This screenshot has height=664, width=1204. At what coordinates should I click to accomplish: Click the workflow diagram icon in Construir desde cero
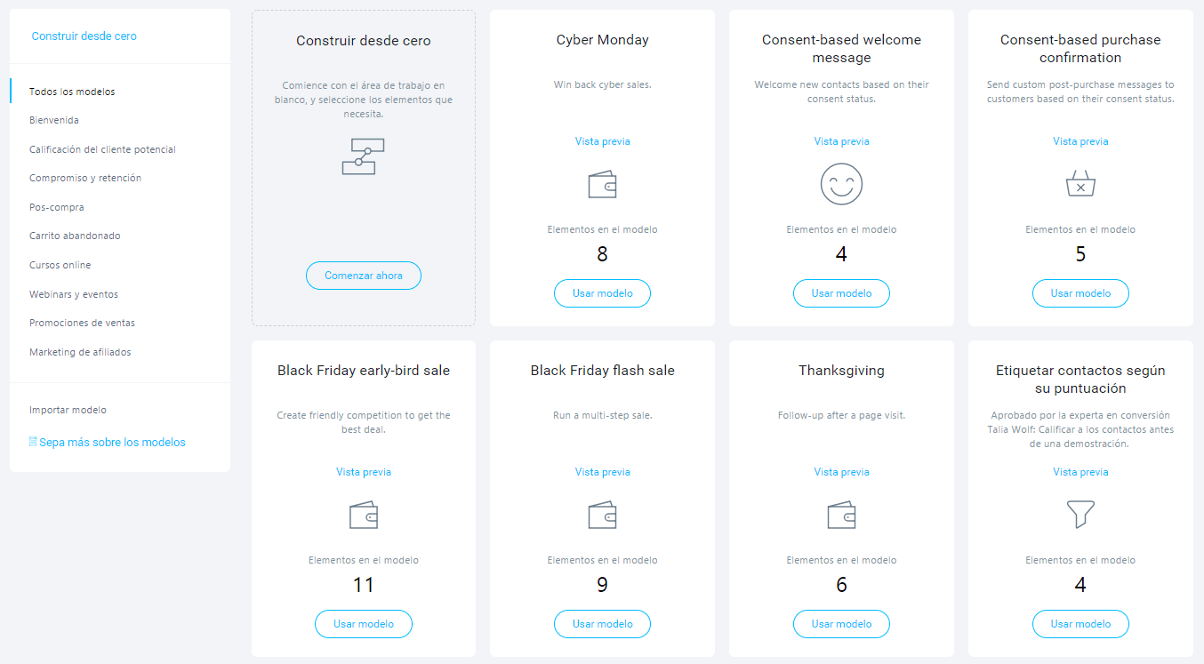pyautogui.click(x=363, y=156)
